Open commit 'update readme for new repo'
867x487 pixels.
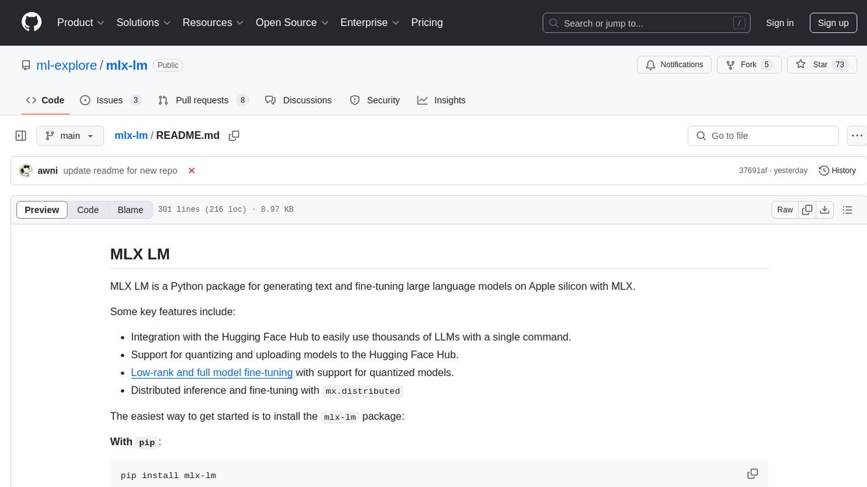(120, 170)
